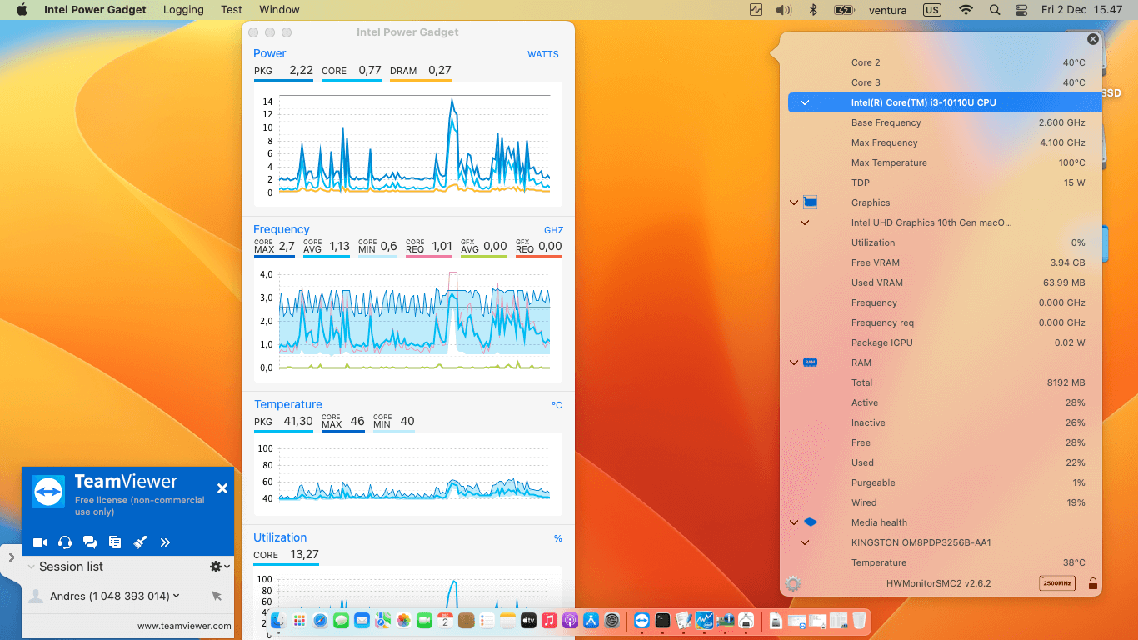
Task: Select the Free VRAM row
Action: 945,262
